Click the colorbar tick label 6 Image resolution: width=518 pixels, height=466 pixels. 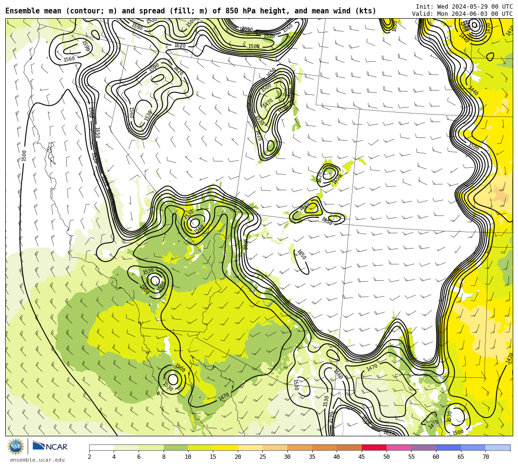click(139, 457)
